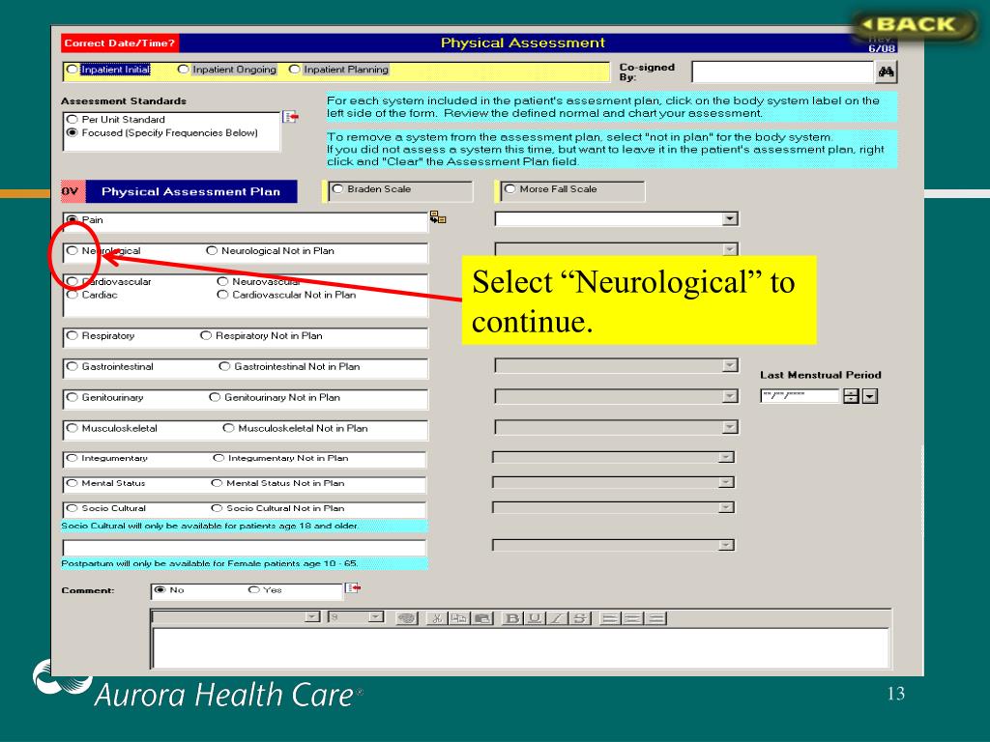
Task: Choose Musculoskeletal Not in Plan
Action: click(x=228, y=428)
